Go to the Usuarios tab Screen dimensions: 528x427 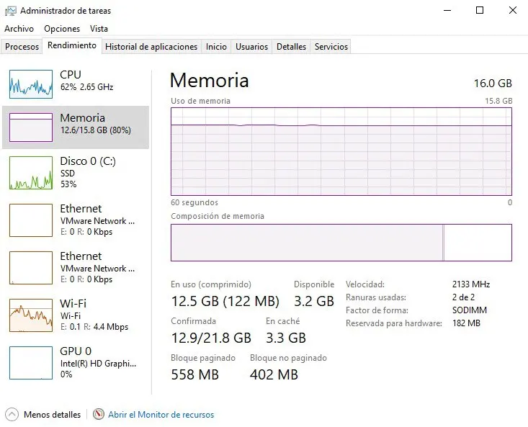(252, 47)
